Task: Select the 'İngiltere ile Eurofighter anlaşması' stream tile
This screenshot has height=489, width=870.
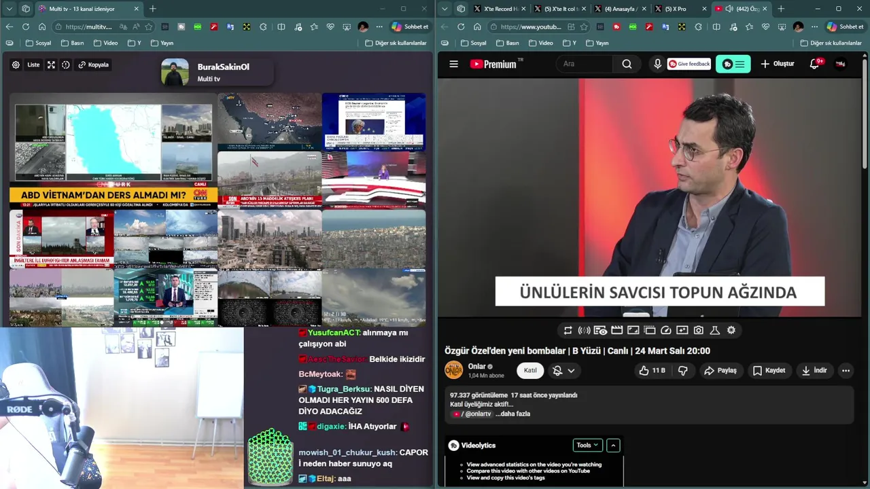Action: pos(62,239)
